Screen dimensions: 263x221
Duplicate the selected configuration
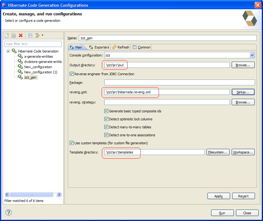(x=14, y=35)
